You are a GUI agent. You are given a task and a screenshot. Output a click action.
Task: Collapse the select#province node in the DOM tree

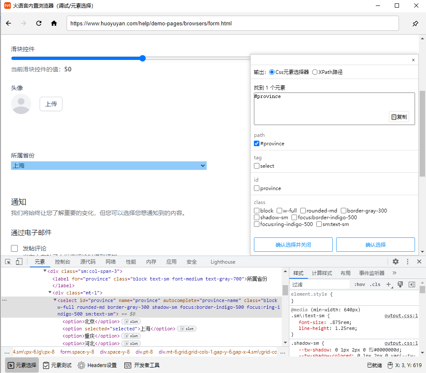pos(55,300)
